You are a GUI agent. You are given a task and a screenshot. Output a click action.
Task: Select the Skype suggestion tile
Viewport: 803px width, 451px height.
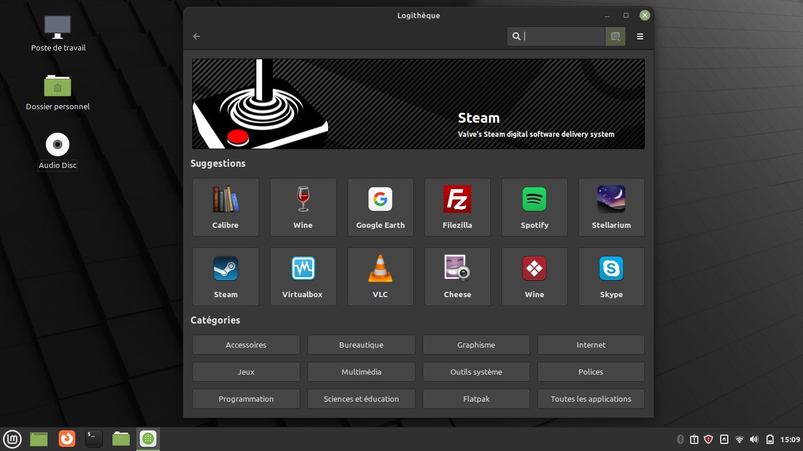tap(611, 277)
